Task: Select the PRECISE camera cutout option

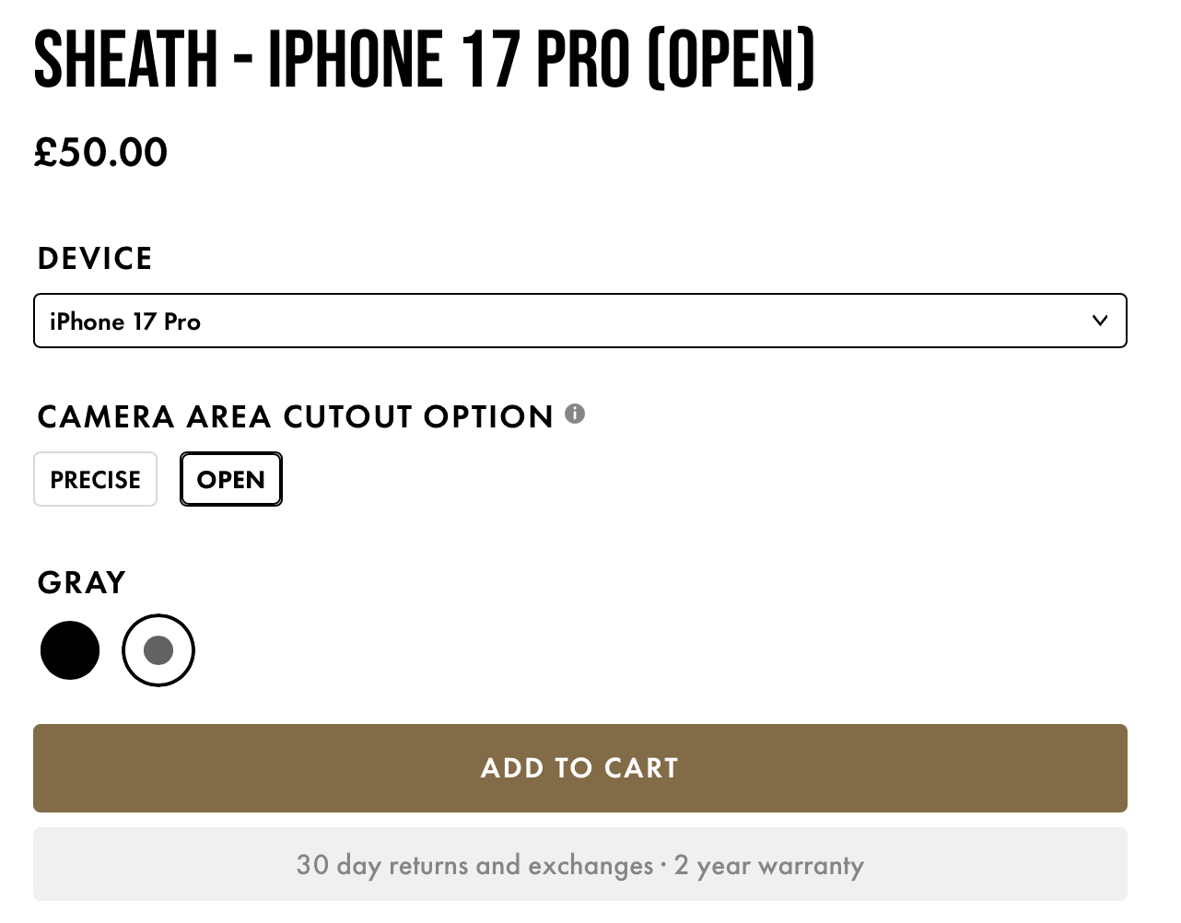Action: (95, 479)
